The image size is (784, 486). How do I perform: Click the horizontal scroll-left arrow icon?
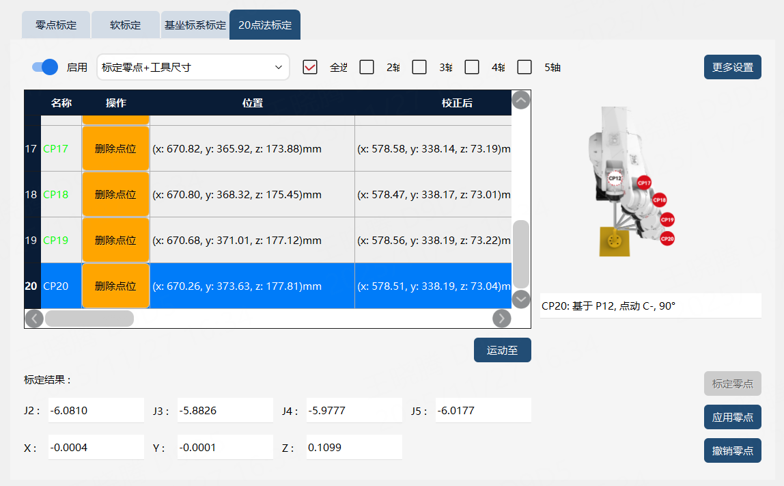point(34,319)
